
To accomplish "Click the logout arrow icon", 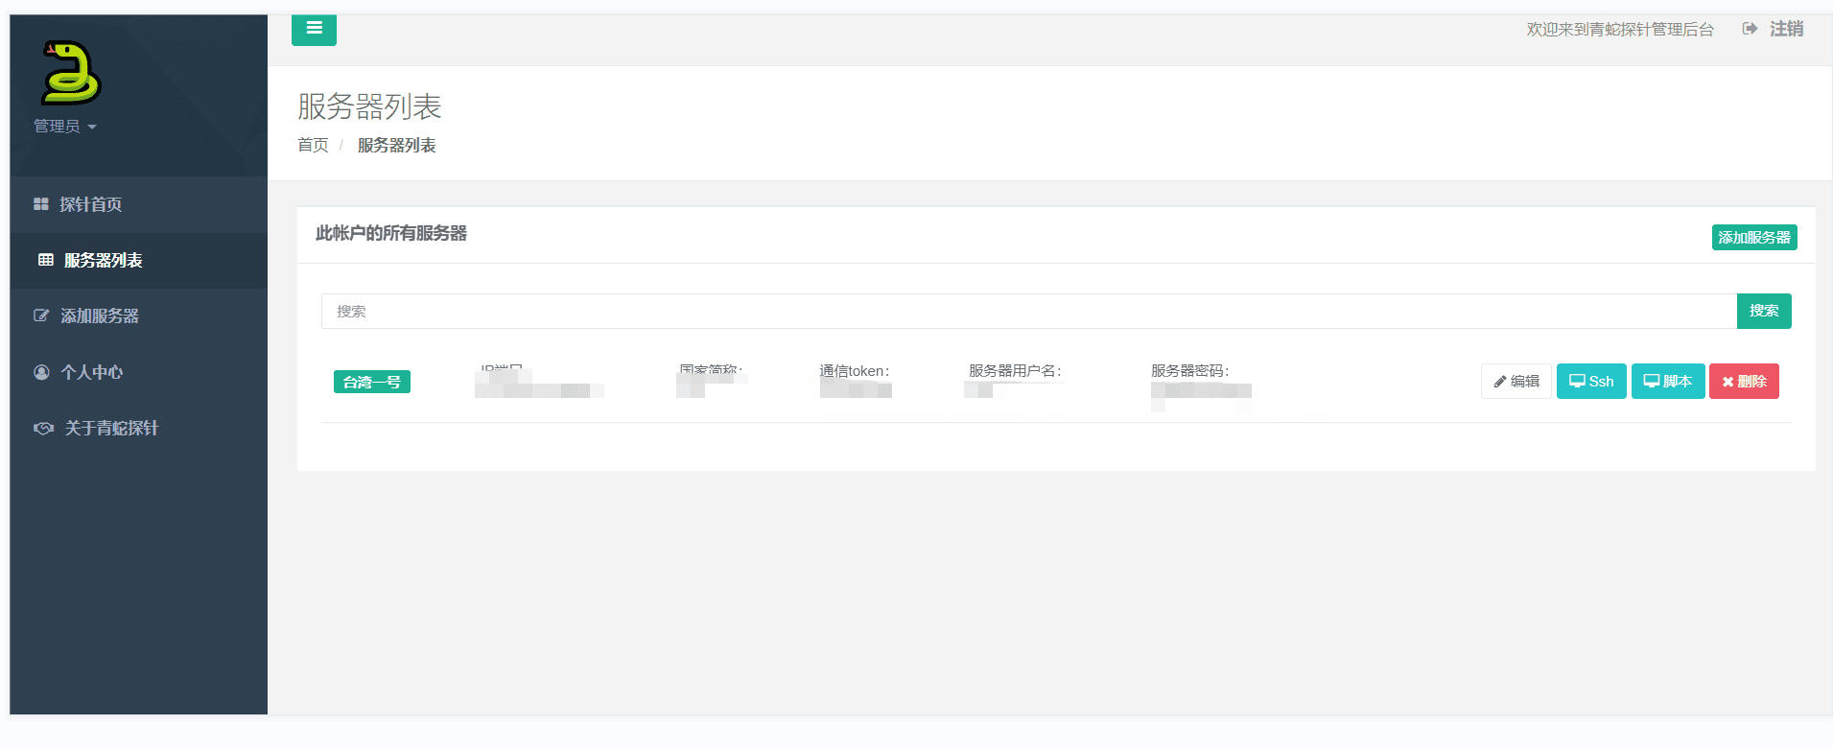I will click(1750, 29).
